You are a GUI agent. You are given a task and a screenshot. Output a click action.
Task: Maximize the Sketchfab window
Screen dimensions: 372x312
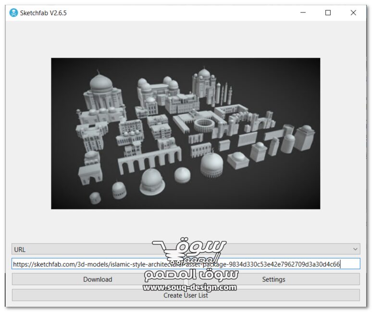pos(328,13)
